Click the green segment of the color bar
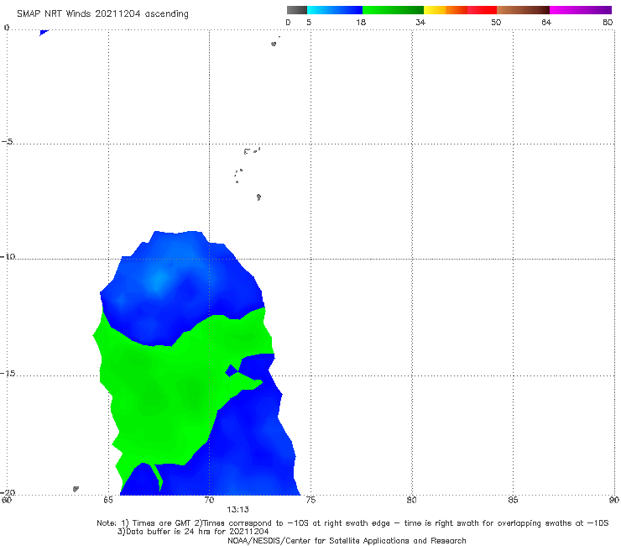Viewport: 621px width, 546px height. [x=393, y=10]
